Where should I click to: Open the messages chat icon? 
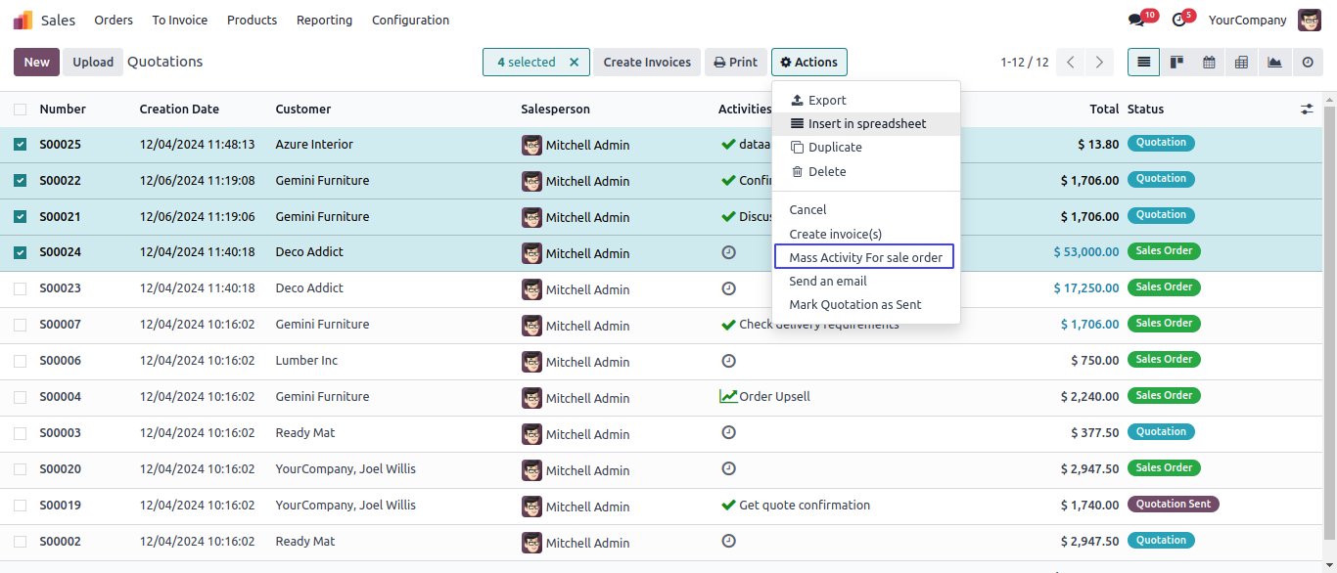(1135, 21)
